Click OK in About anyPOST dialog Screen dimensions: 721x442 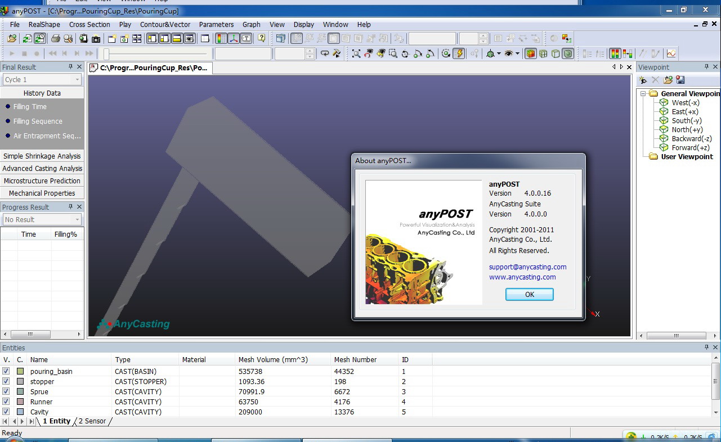pos(529,294)
